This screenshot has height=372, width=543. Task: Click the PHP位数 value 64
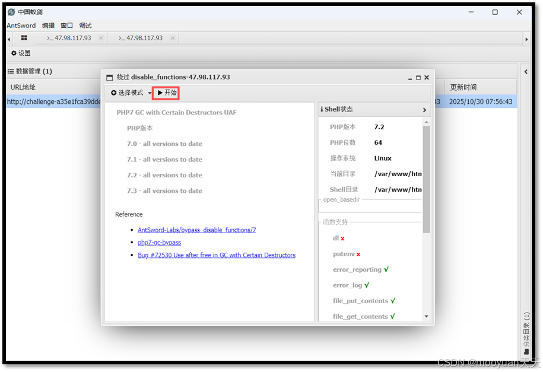(378, 143)
